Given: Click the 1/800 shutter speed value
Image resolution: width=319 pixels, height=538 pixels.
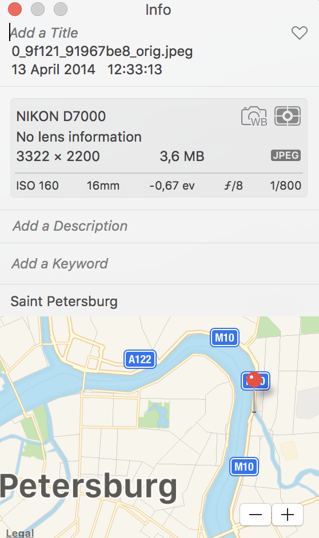Looking at the screenshot, I should [285, 186].
